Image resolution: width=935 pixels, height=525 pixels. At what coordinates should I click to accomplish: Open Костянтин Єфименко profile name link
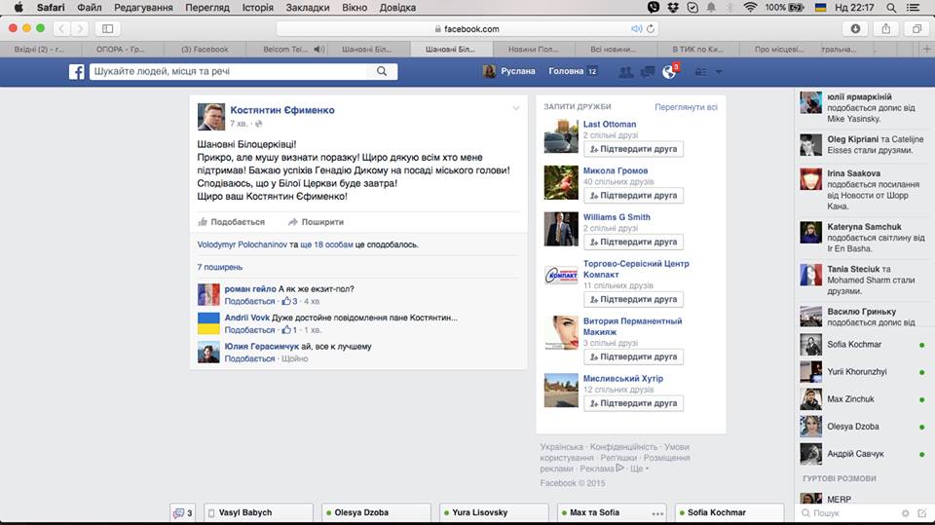coord(282,110)
